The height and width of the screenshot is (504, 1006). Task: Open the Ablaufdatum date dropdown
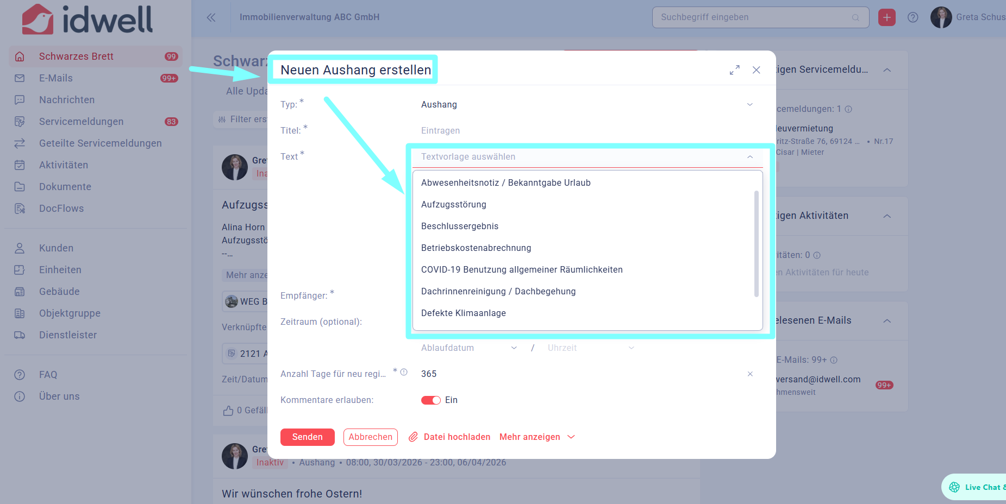(469, 348)
